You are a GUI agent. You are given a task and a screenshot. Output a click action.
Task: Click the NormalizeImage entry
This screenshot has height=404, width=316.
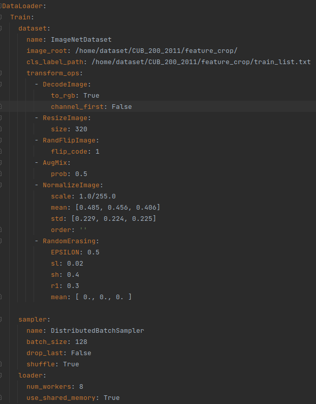pos(71,185)
